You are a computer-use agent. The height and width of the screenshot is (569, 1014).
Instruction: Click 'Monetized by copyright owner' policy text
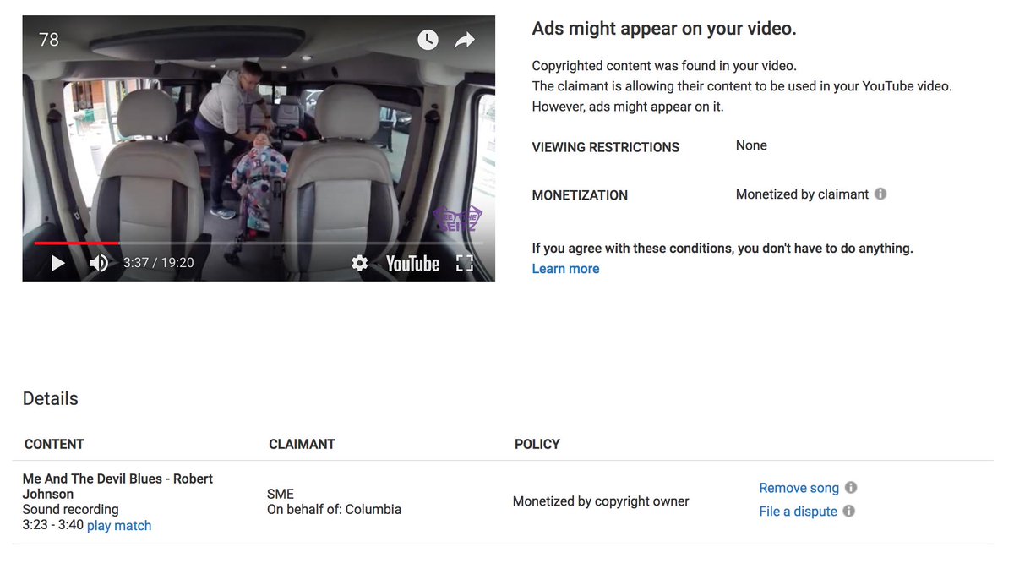(601, 501)
